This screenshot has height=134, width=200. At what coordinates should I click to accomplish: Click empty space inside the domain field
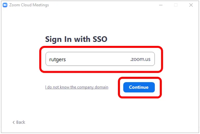click(98, 59)
